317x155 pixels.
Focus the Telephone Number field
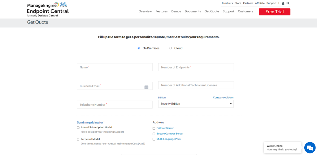coord(115,105)
